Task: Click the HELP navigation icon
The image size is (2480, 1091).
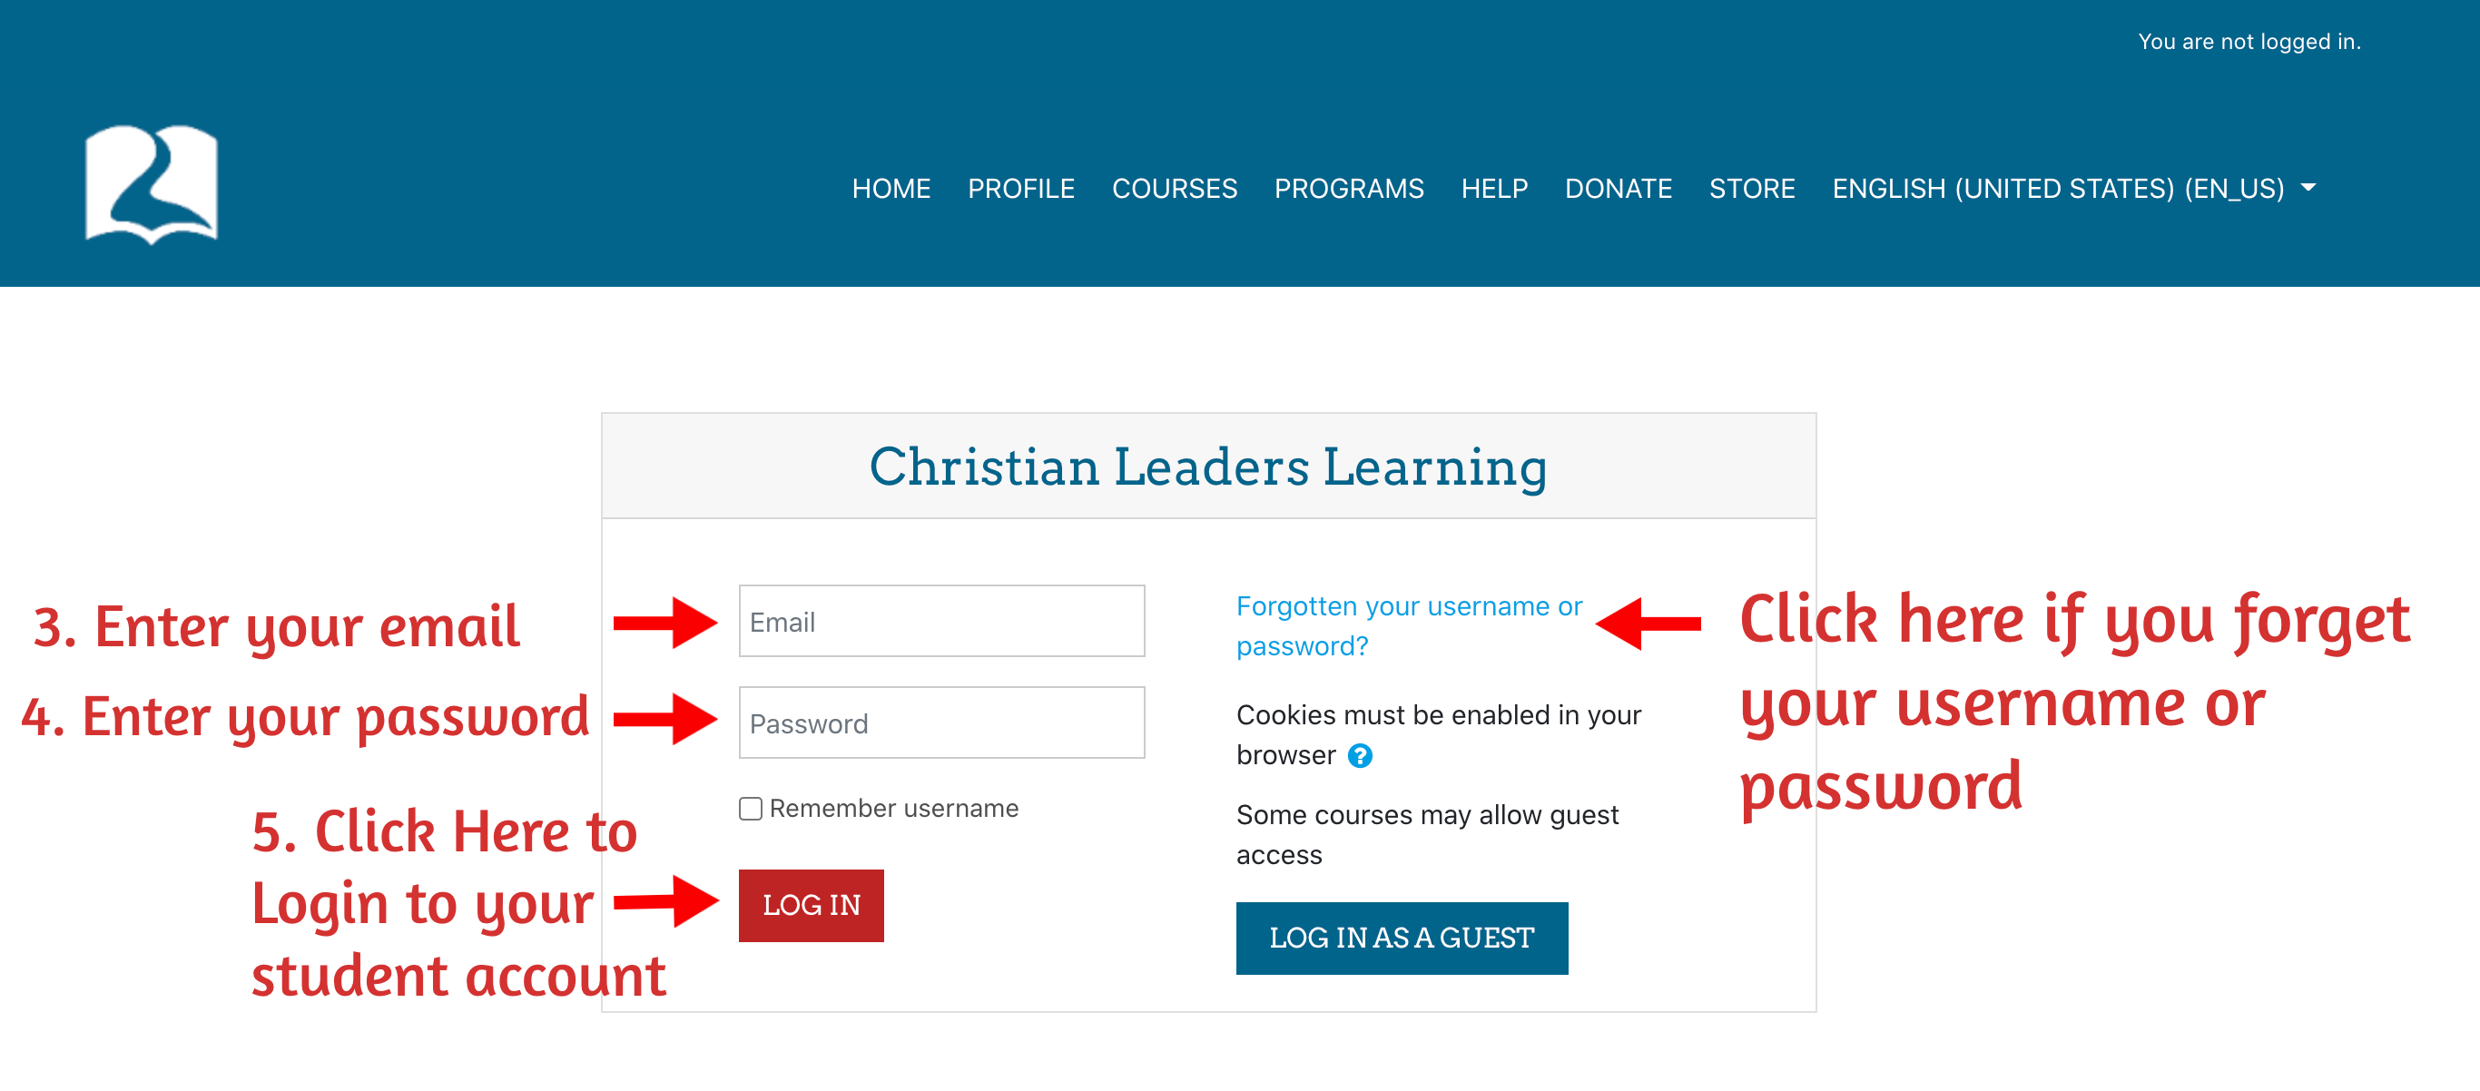Action: coord(1493,188)
